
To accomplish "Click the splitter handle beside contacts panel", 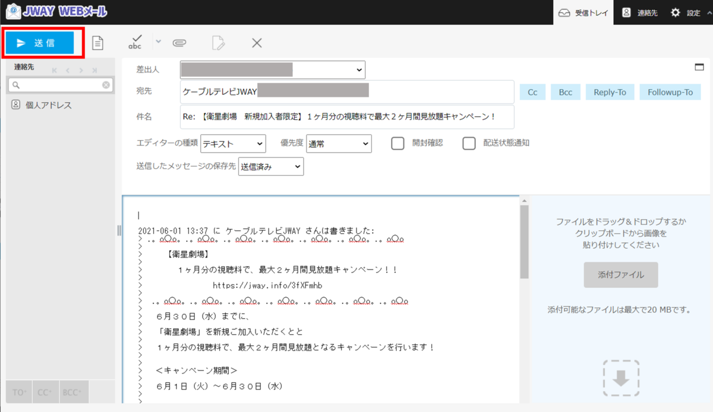I will 118,230.
